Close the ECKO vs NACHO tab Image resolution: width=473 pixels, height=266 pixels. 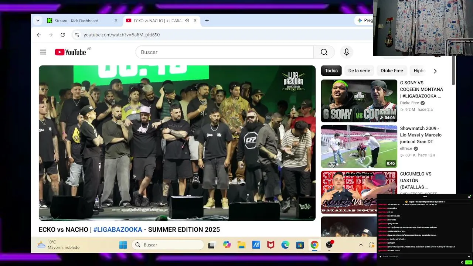pos(195,21)
